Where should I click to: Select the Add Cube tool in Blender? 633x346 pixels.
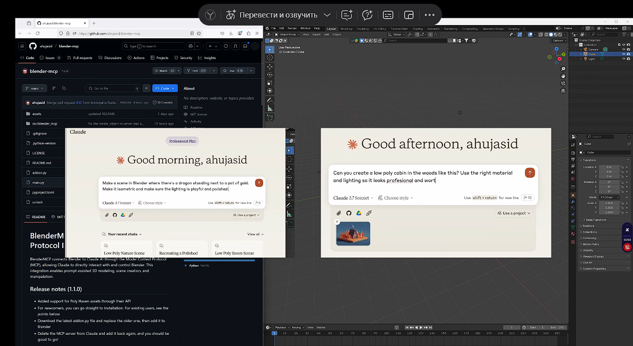point(270,118)
